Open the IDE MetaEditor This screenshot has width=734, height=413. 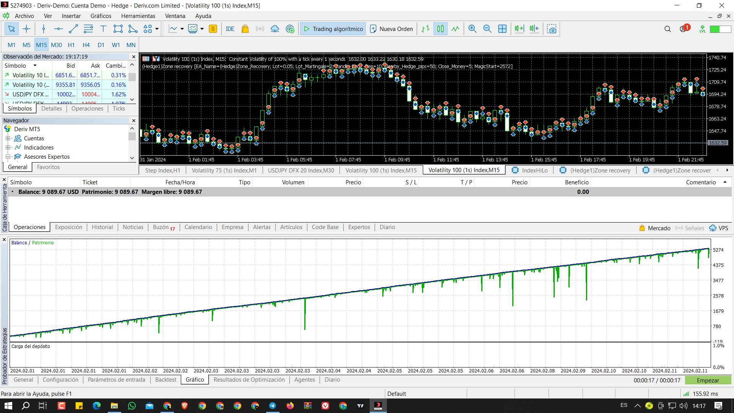point(230,29)
